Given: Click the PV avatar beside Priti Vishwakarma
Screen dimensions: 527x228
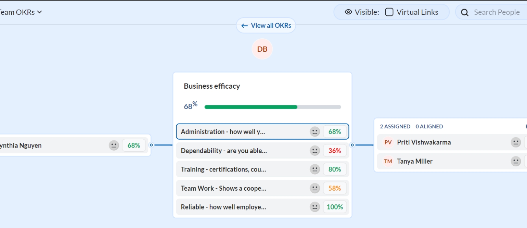Looking at the screenshot, I should (x=388, y=142).
